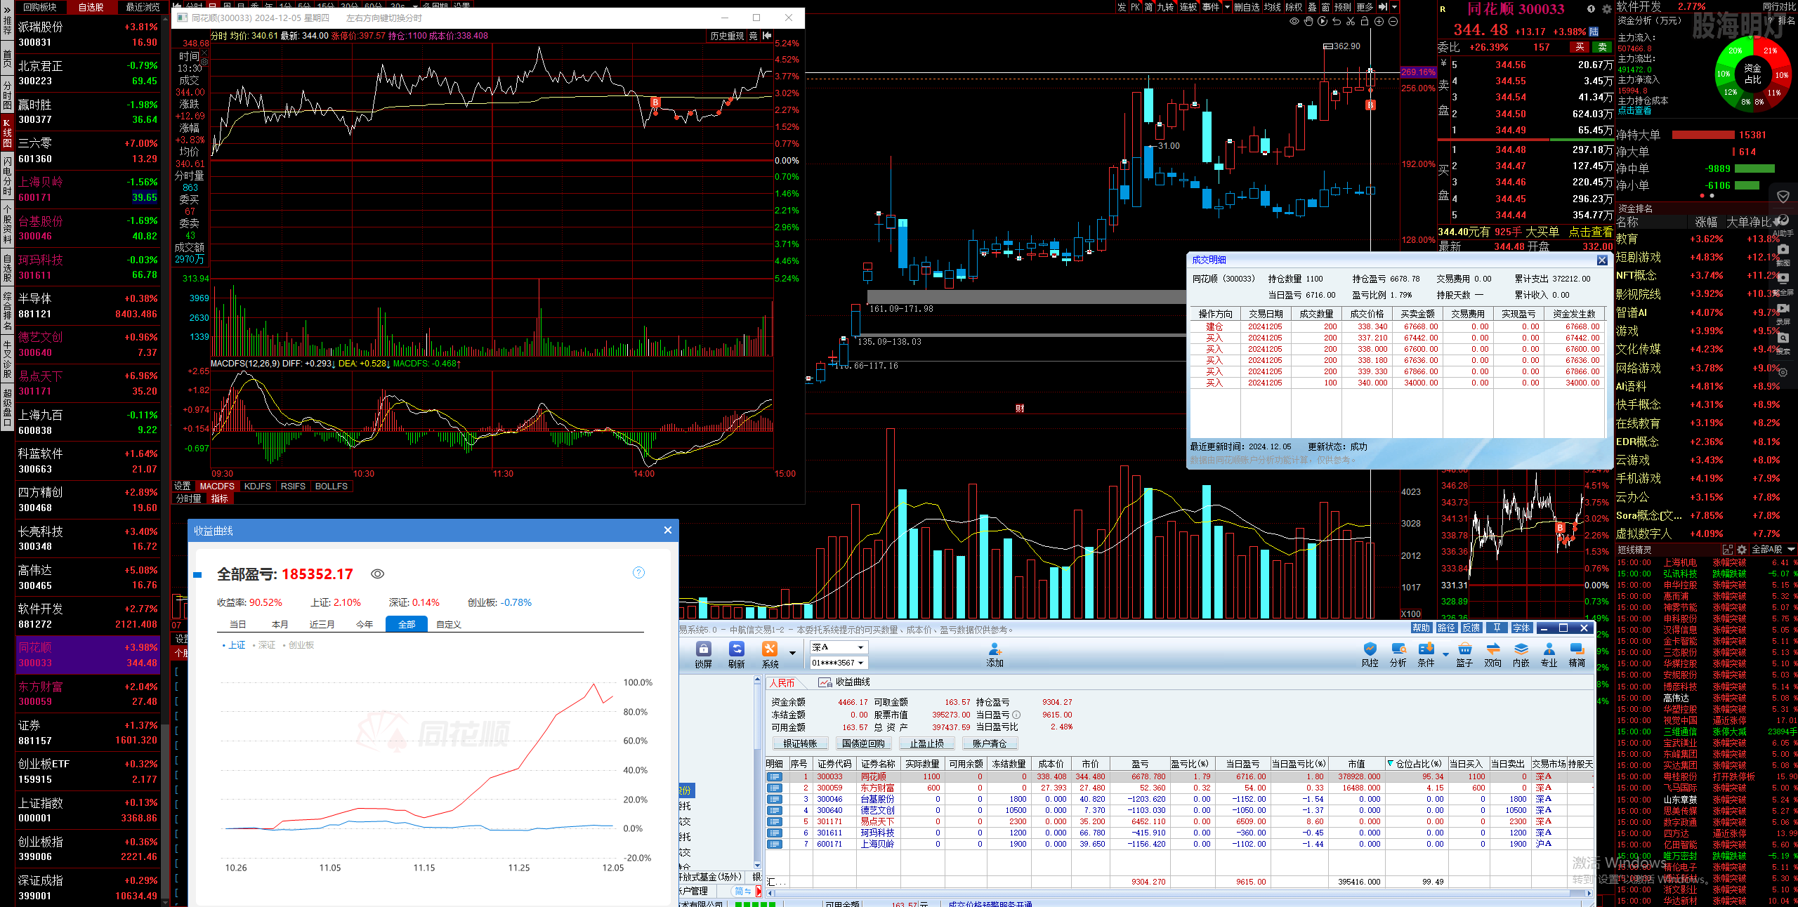1798x907 pixels.
Task: Toggle the 叠 overlay button in chart toolbar
Action: (1312, 7)
